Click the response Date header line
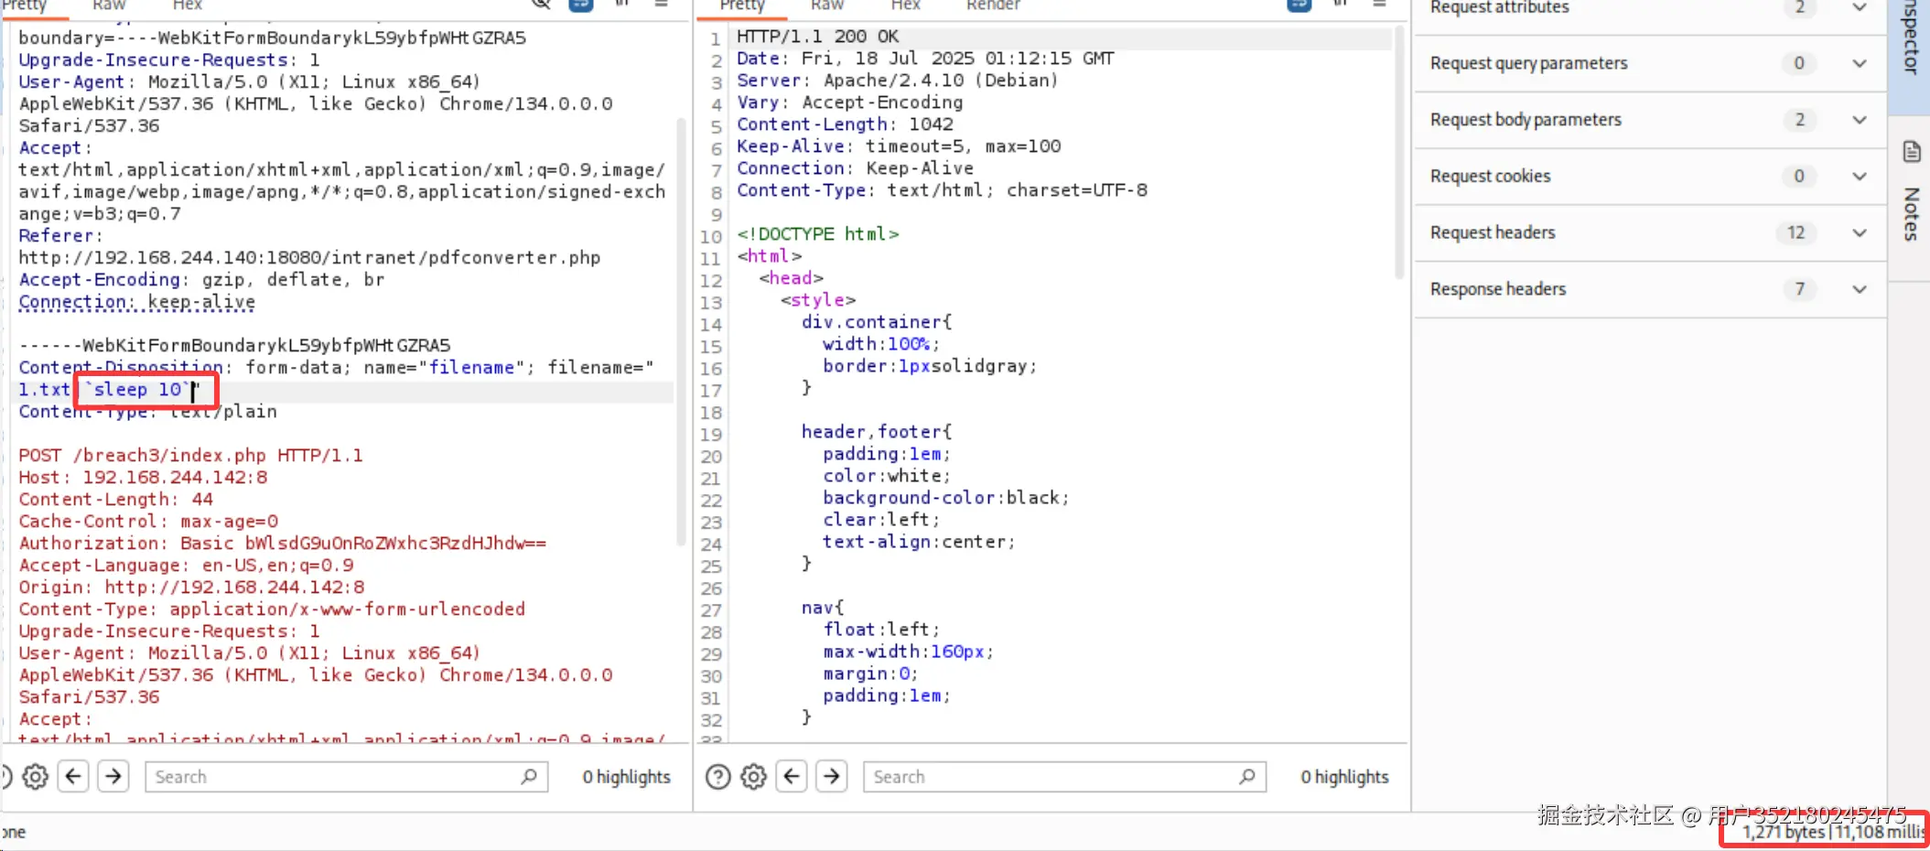The image size is (1930, 851). coord(926,59)
